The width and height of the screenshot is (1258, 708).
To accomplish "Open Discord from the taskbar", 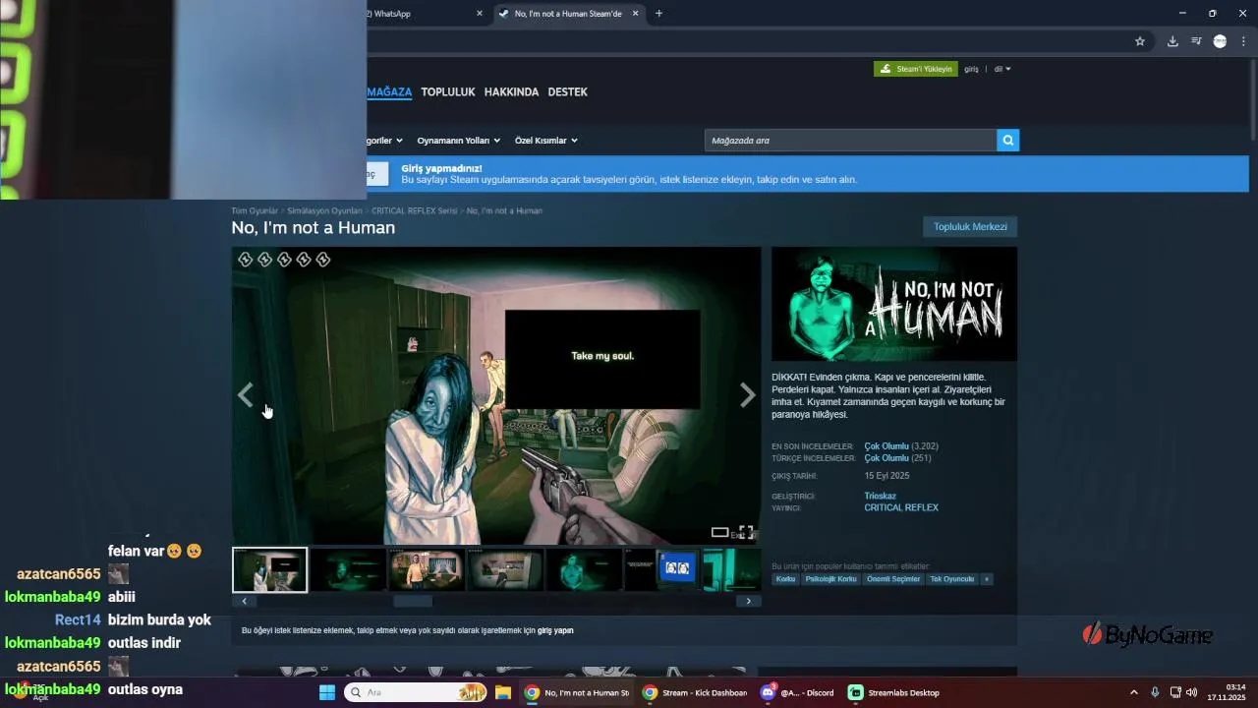I will point(797,692).
